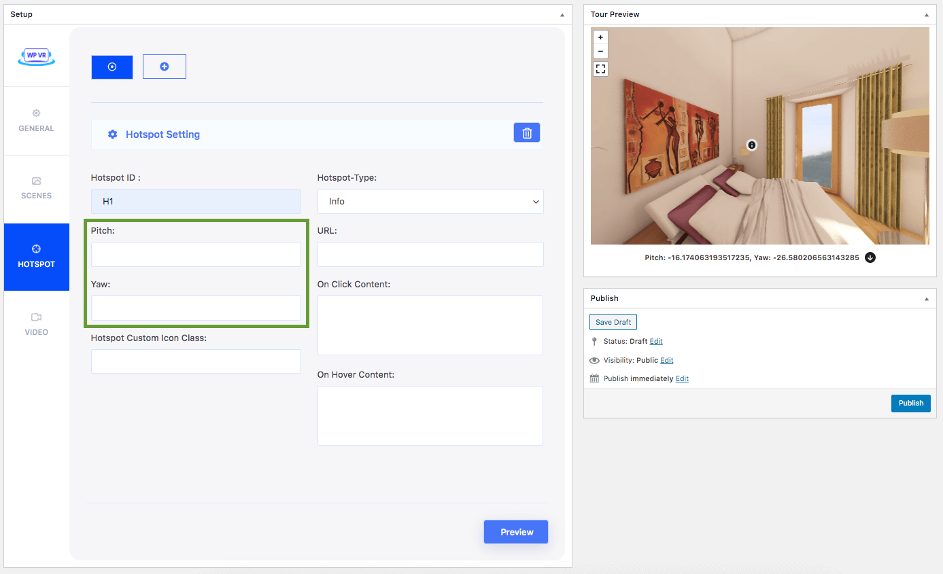Zoom in on the tour preview
Image resolution: width=943 pixels, height=574 pixels.
coord(600,37)
